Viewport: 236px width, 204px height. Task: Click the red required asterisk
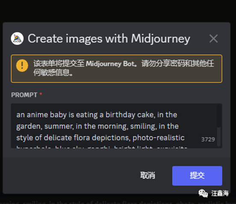pos(41,94)
